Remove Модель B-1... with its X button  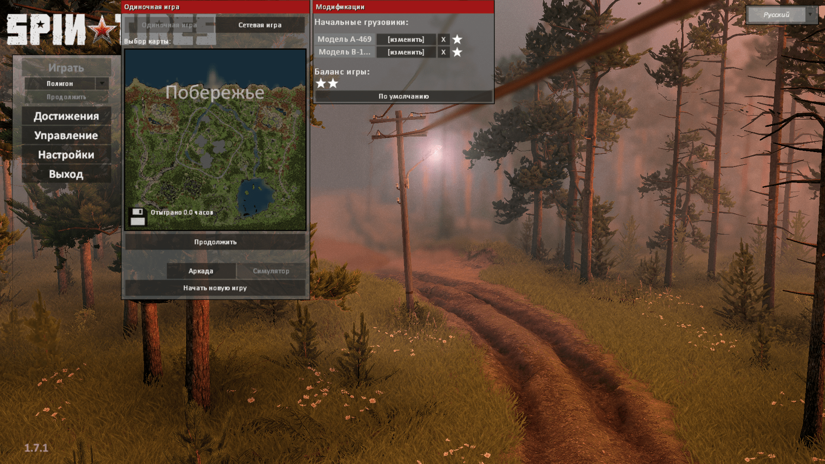(x=443, y=52)
